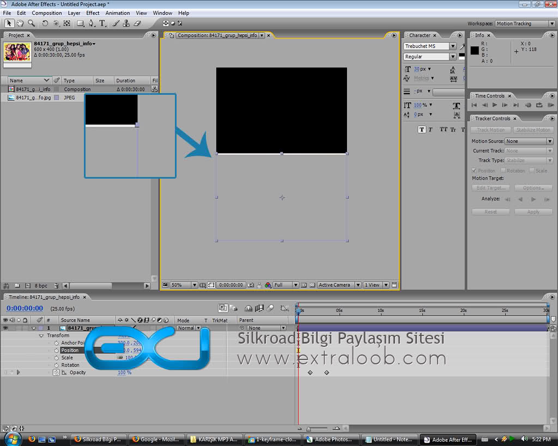Select the Tracker Controls panel tab

[x=493, y=118]
